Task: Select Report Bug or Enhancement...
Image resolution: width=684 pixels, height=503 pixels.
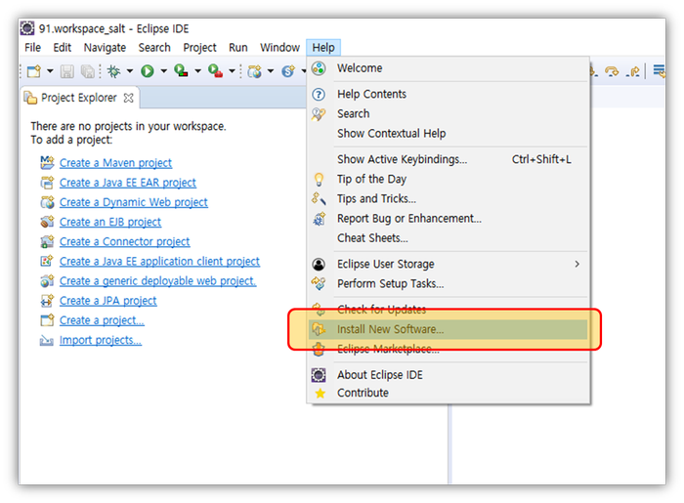Action: coord(448,219)
